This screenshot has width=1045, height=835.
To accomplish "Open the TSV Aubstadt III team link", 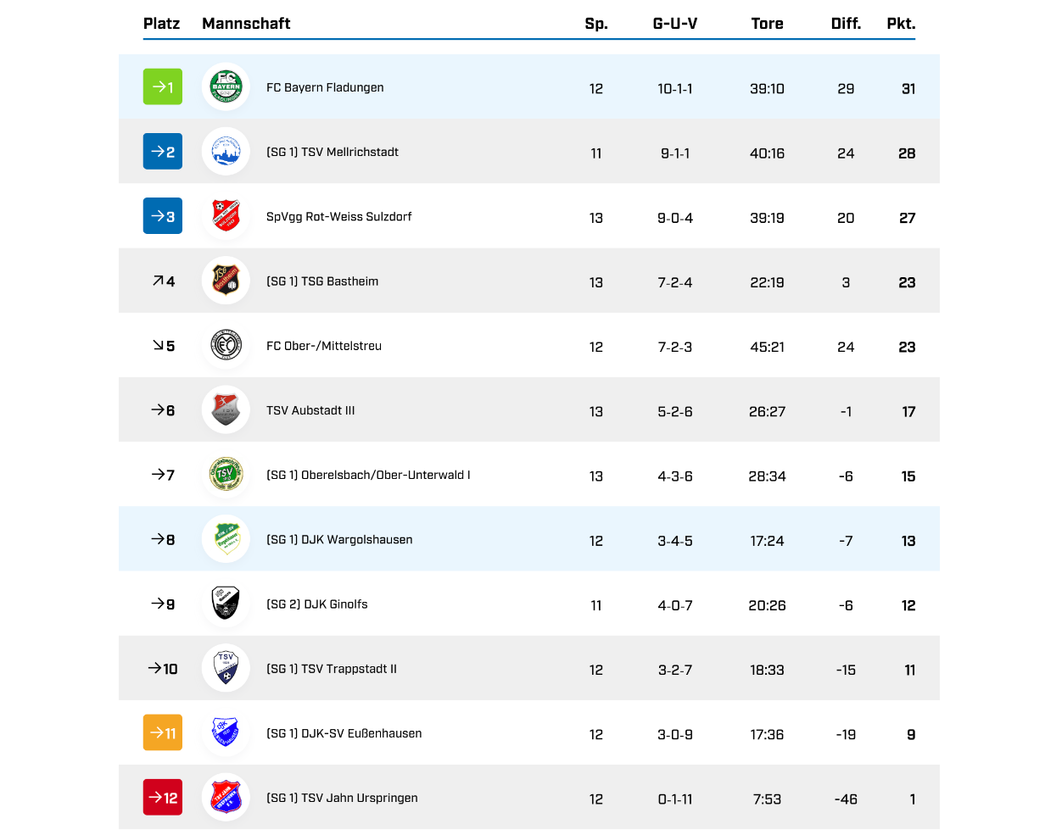I will (310, 410).
